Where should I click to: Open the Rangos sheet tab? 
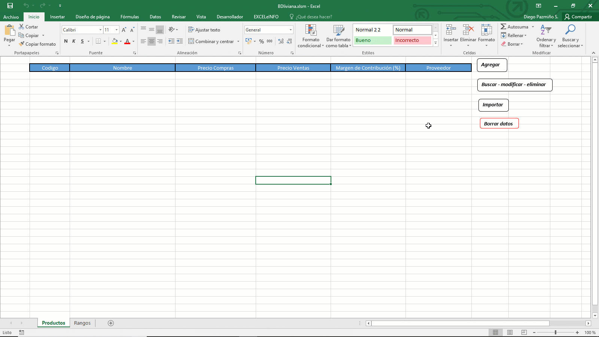(82, 323)
